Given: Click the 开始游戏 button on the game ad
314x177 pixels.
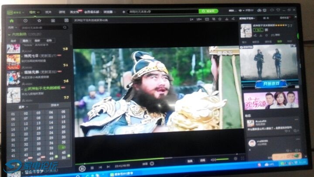Looking at the screenshot, I should 270,83.
